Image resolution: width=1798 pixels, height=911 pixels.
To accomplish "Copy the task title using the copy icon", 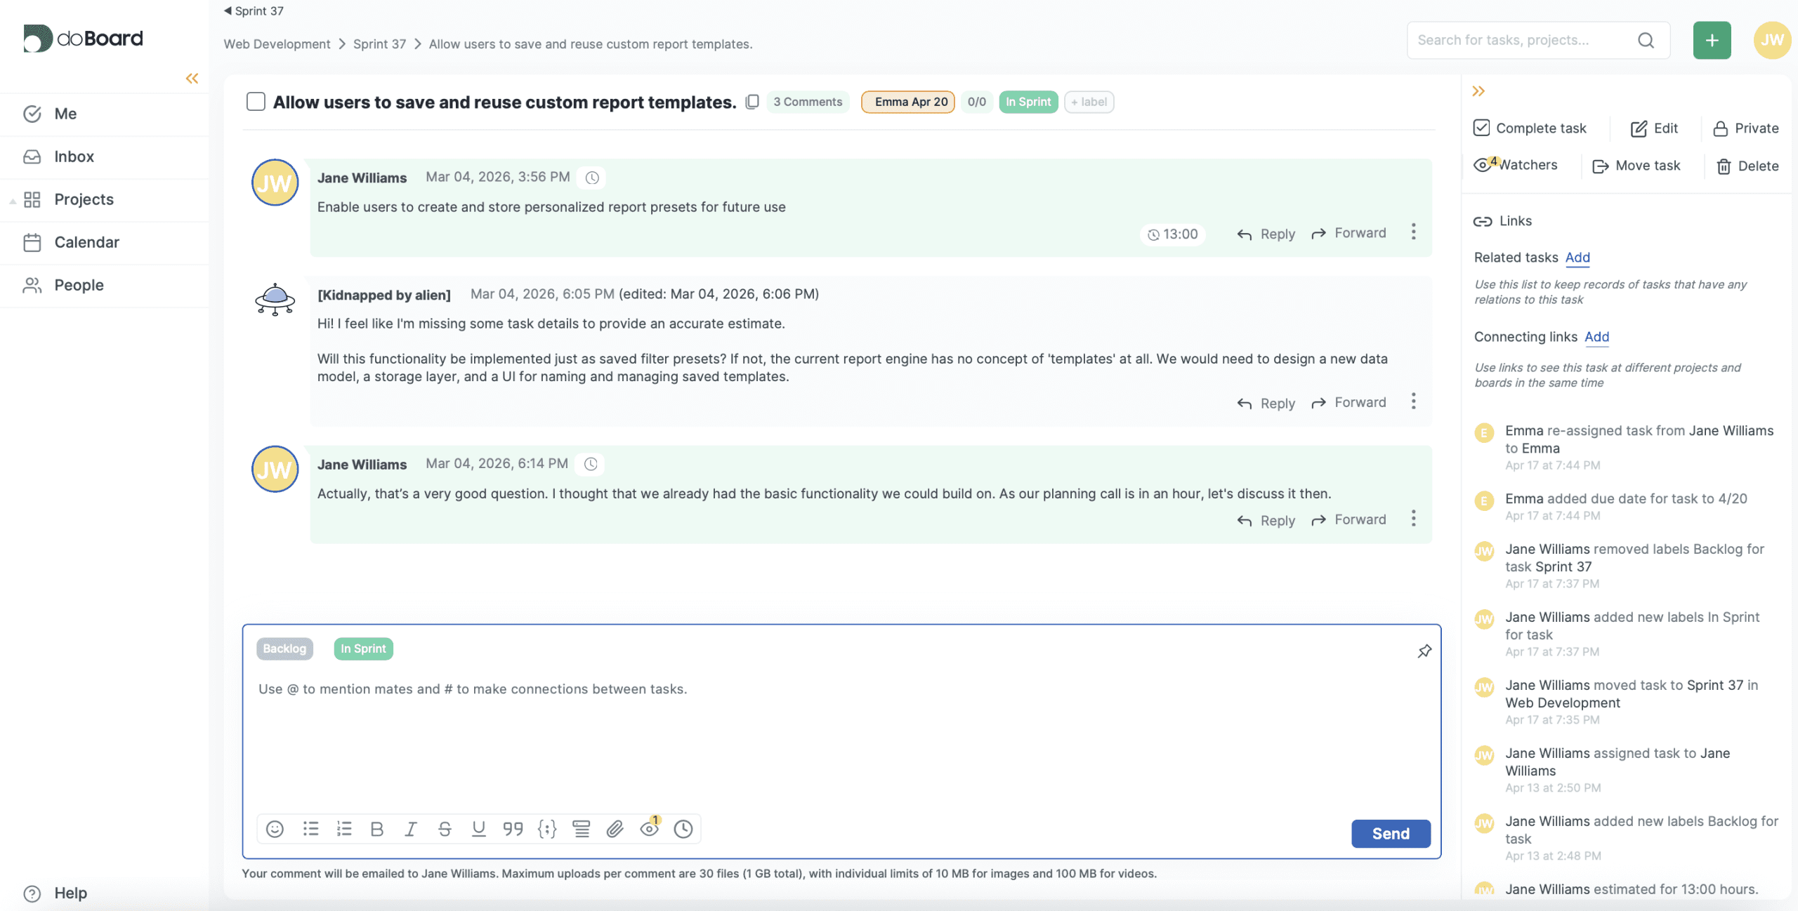I will pos(752,102).
